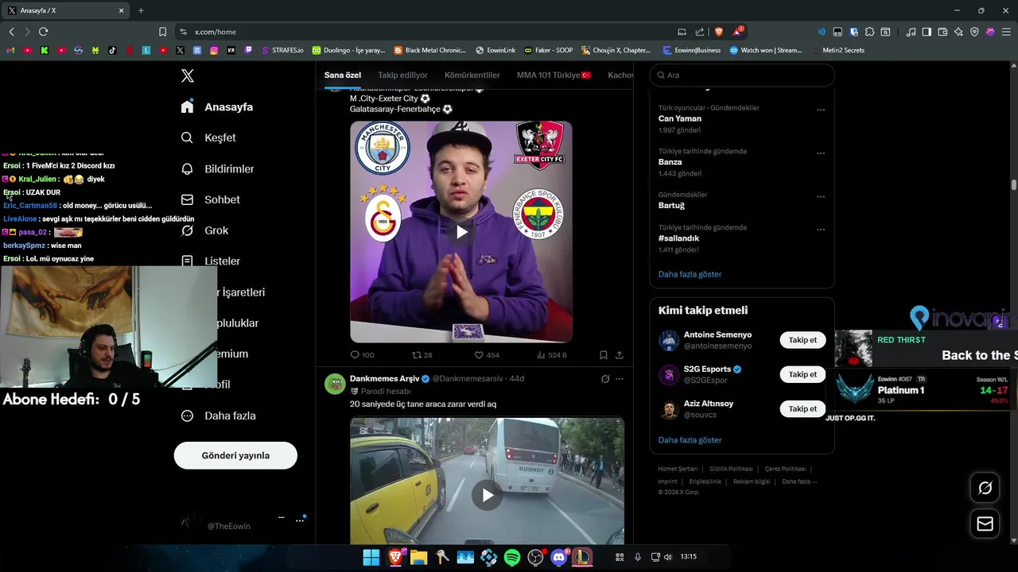Follow Aziz Altınsoy with Takip et
The width and height of the screenshot is (1018, 572).
pyautogui.click(x=802, y=408)
